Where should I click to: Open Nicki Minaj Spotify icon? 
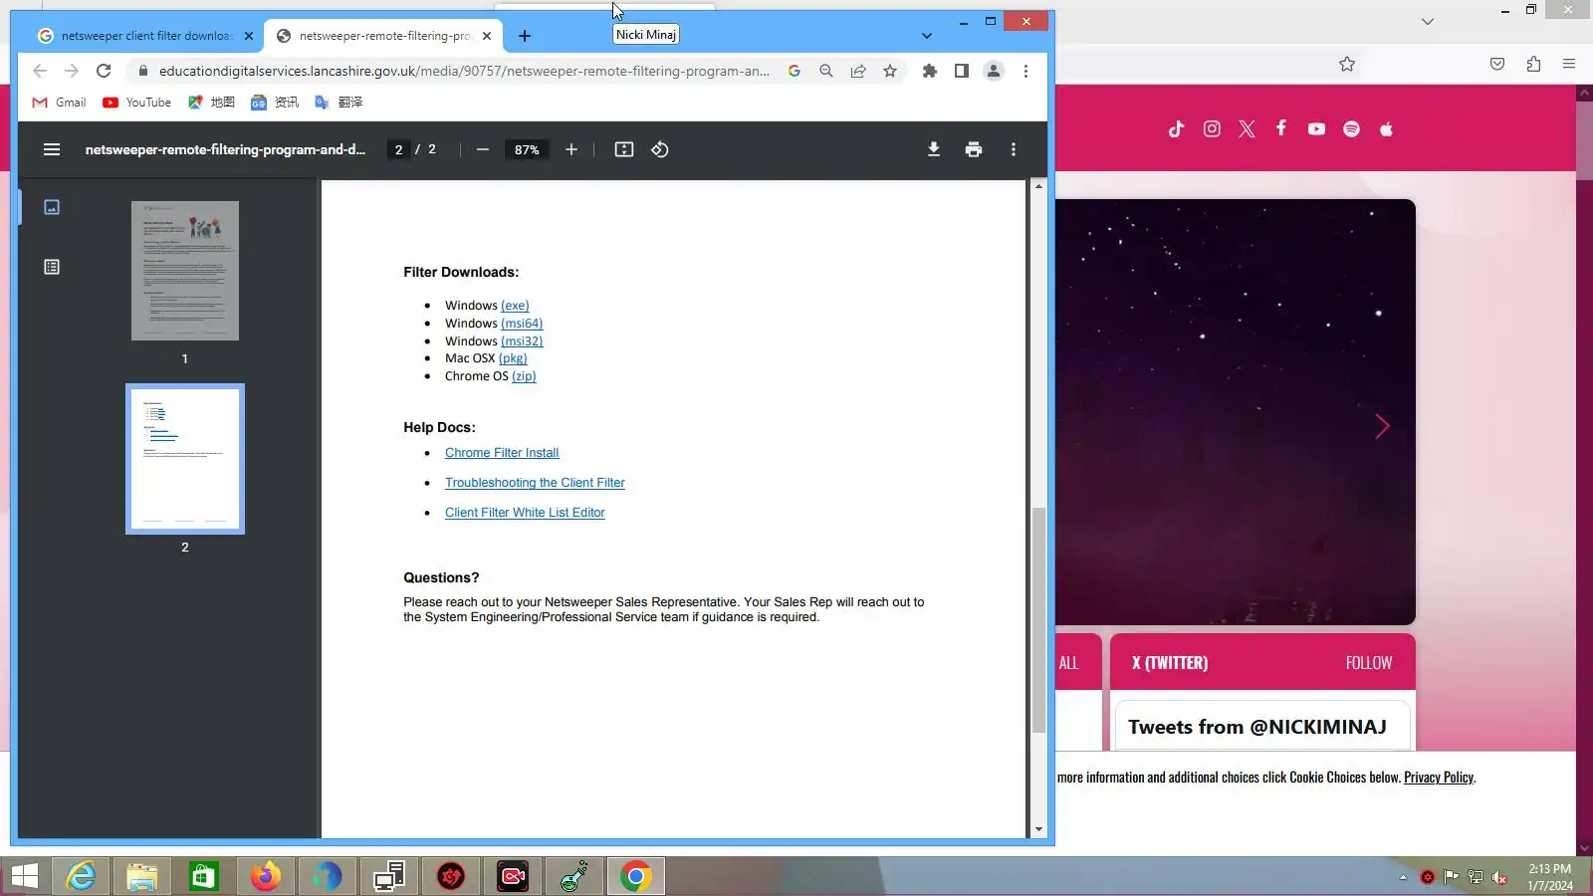pyautogui.click(x=1351, y=128)
